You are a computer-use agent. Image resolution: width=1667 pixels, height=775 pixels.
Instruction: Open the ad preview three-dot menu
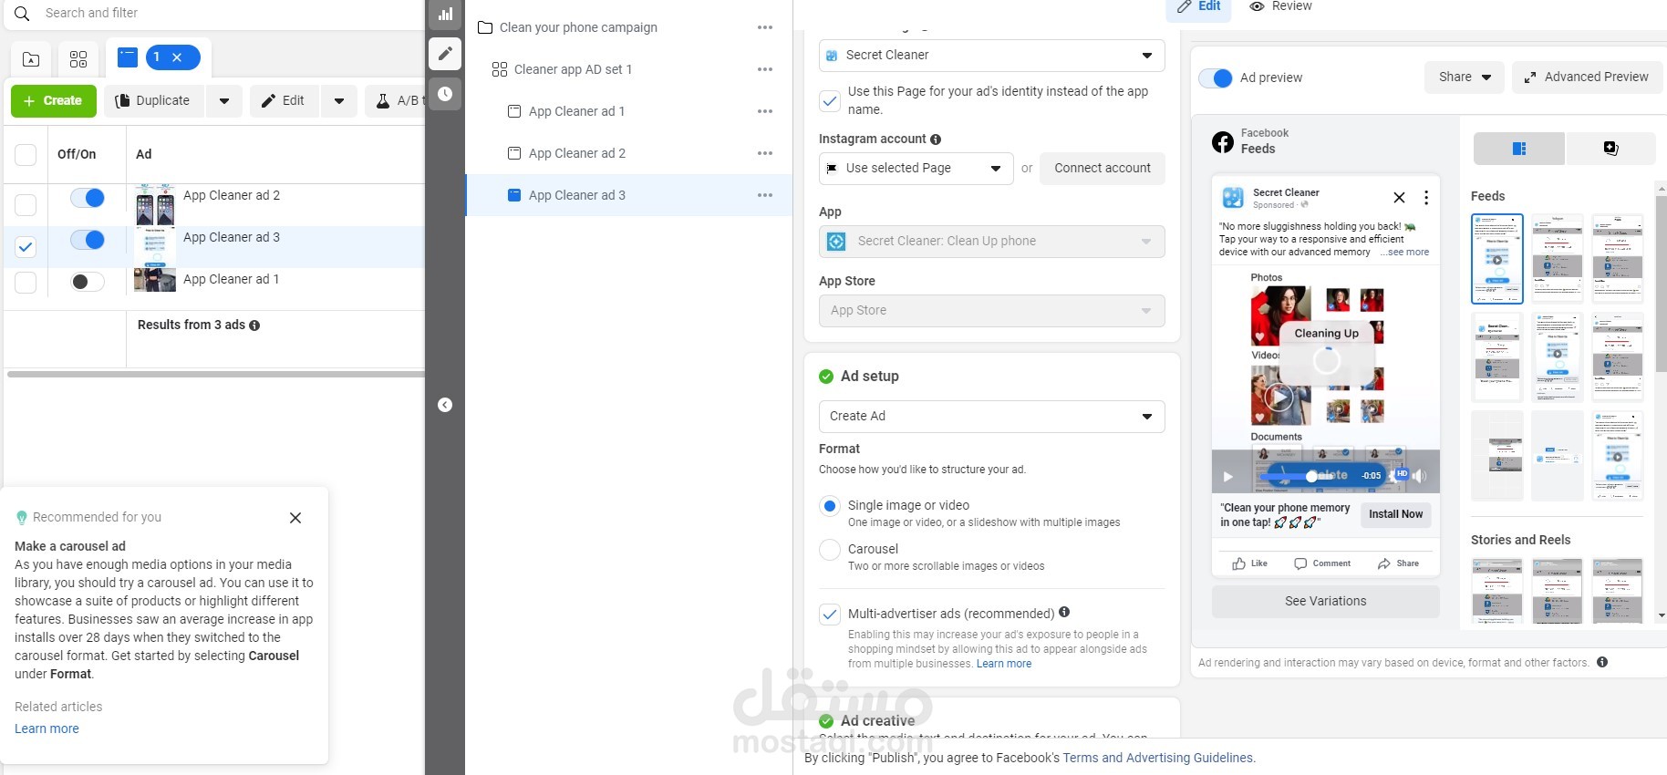coord(1426,198)
